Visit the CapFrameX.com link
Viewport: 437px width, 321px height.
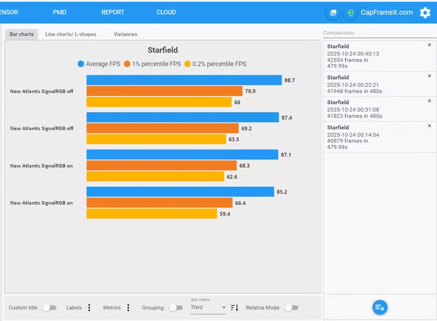387,12
